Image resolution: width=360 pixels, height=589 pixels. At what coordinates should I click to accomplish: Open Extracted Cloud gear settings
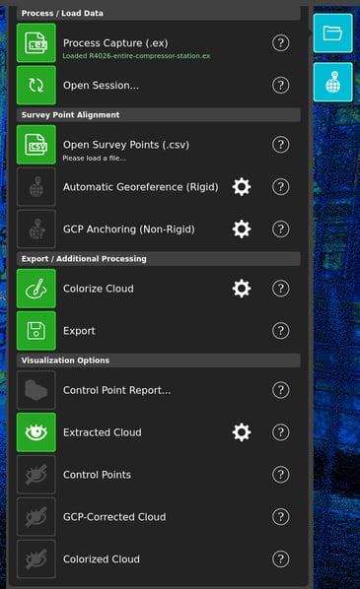click(242, 432)
